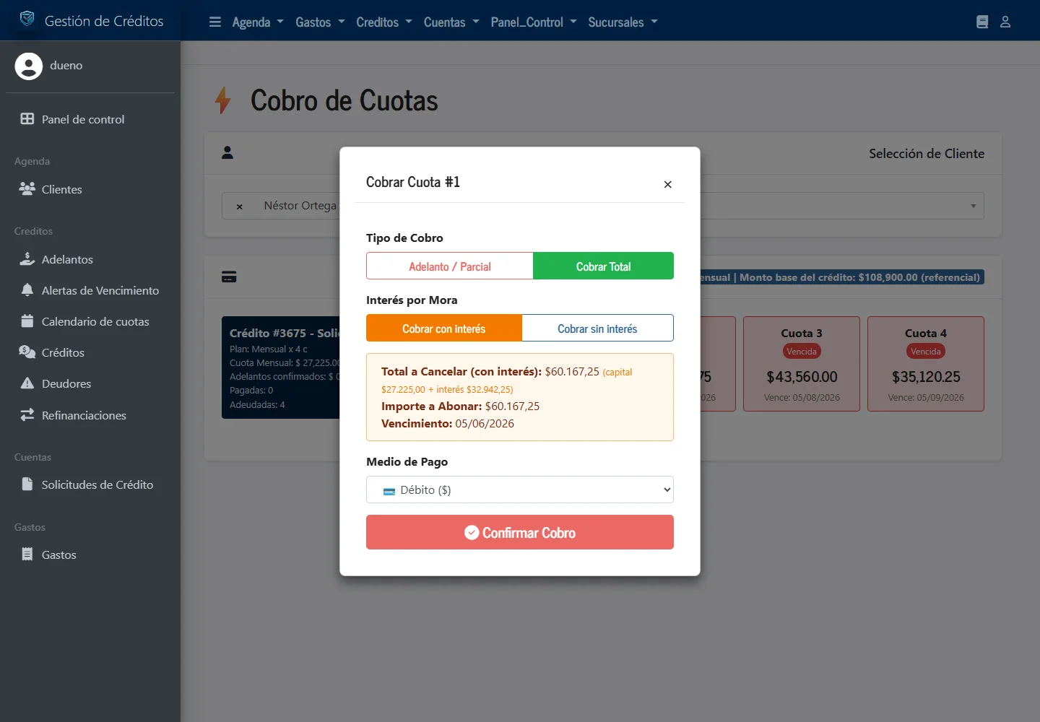Expand the Agenda top menu
This screenshot has height=722, width=1040.
[x=258, y=22]
